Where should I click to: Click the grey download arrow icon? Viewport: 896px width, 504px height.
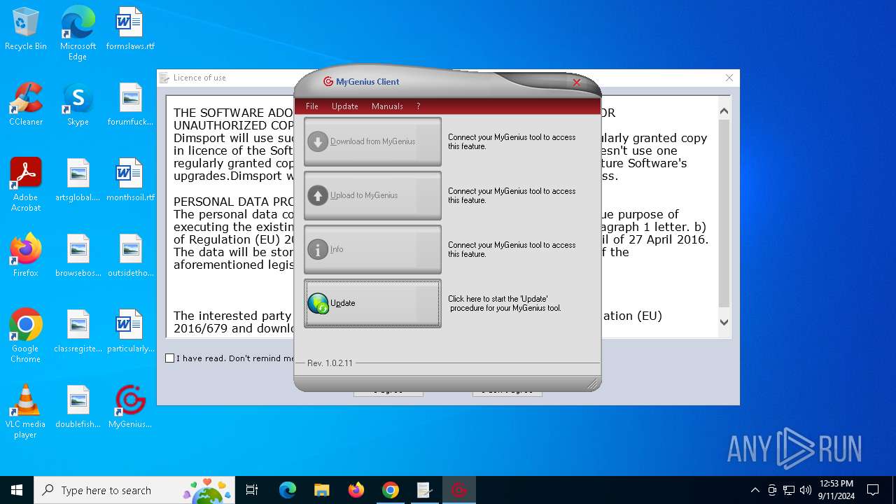coord(318,141)
